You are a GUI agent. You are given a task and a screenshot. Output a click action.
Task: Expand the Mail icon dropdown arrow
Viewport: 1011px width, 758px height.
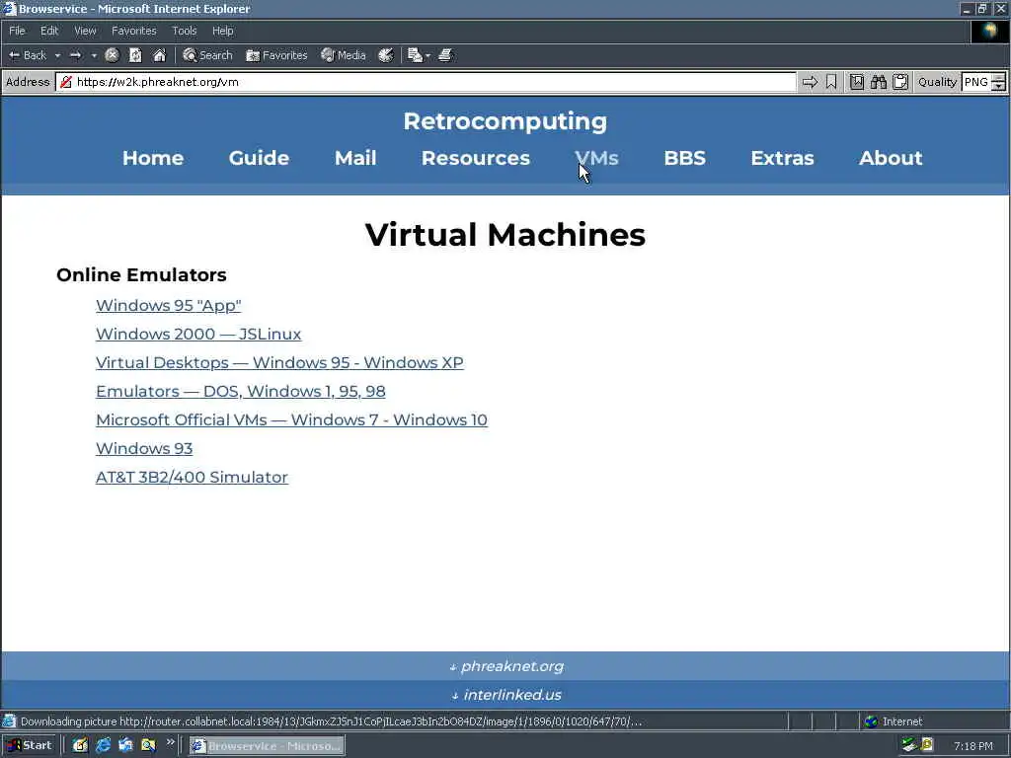click(x=428, y=55)
